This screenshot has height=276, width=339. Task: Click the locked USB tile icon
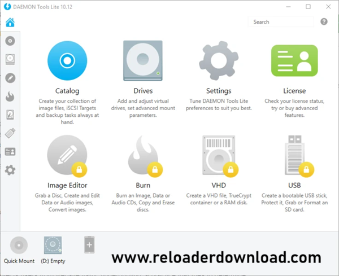pyautogui.click(x=298, y=156)
